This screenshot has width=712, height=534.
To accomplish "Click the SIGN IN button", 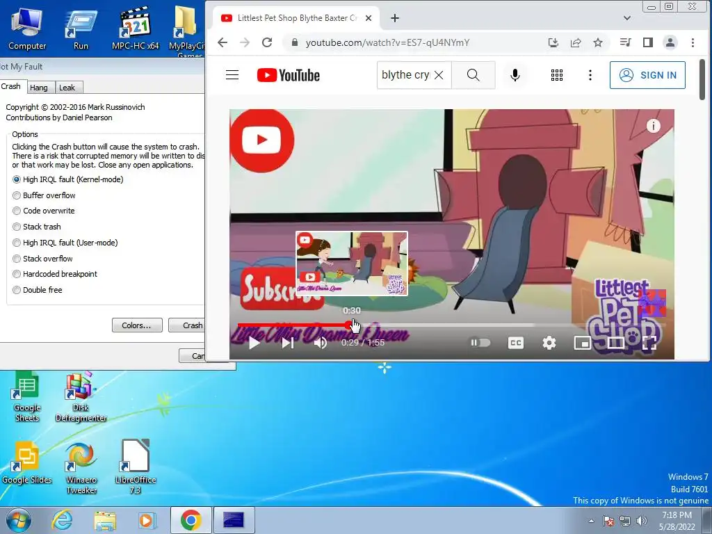I will point(647,75).
